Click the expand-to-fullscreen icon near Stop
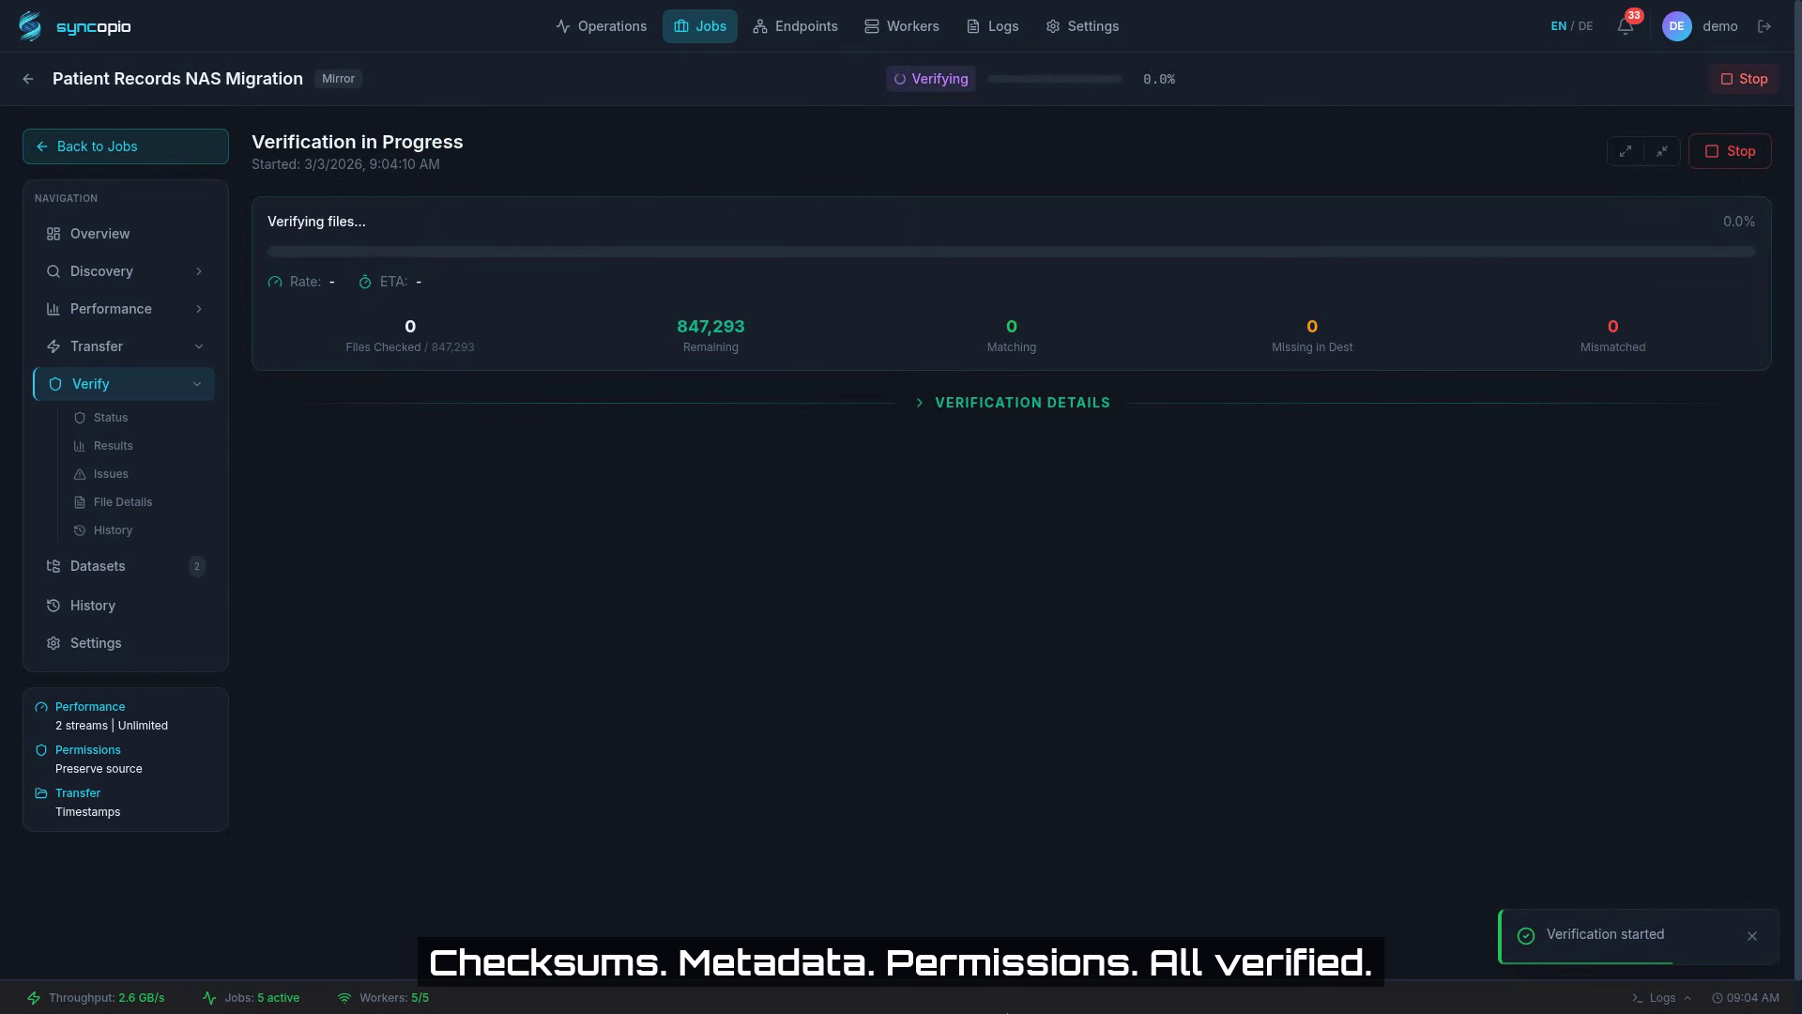1802x1014 pixels. (1626, 151)
